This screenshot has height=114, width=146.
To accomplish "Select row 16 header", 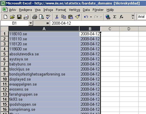I will click(x=4, y=109).
